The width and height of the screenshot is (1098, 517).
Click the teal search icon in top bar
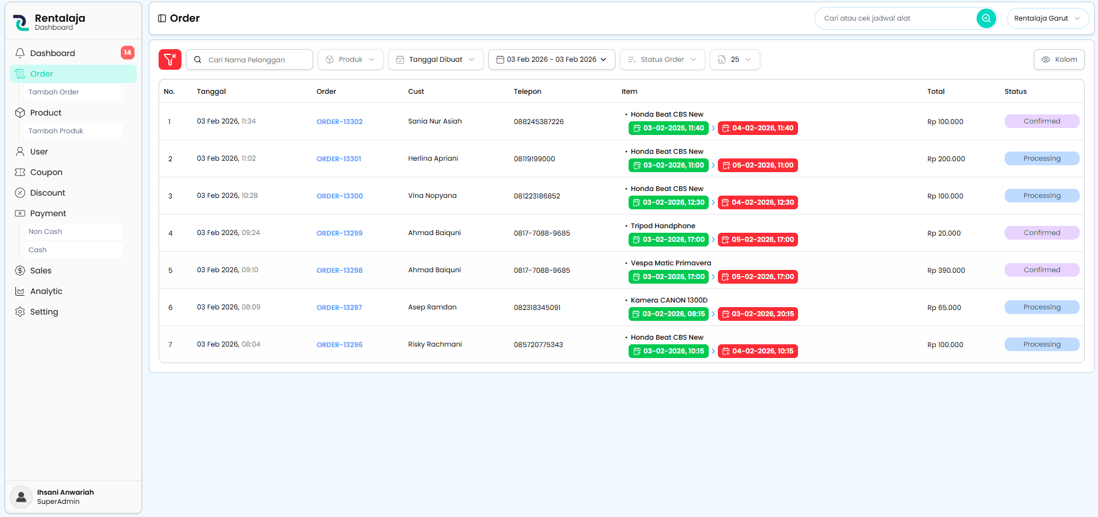[x=986, y=18]
